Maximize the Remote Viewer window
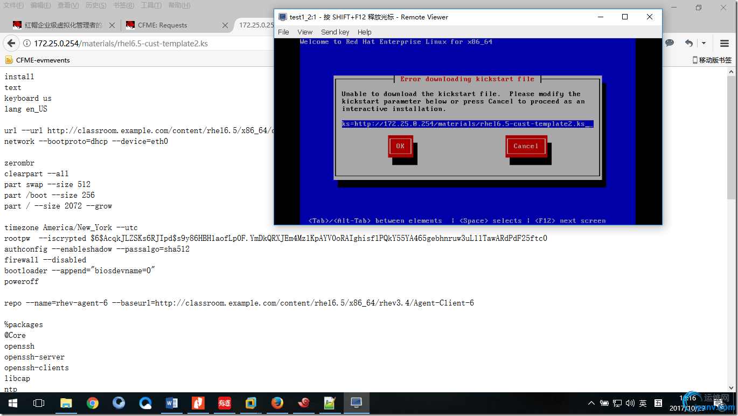Viewport: 738px width, 416px height. click(625, 17)
